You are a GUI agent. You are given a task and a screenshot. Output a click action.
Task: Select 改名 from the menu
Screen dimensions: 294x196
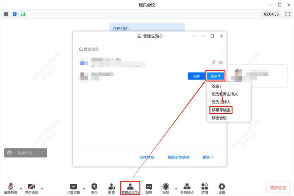(216, 86)
